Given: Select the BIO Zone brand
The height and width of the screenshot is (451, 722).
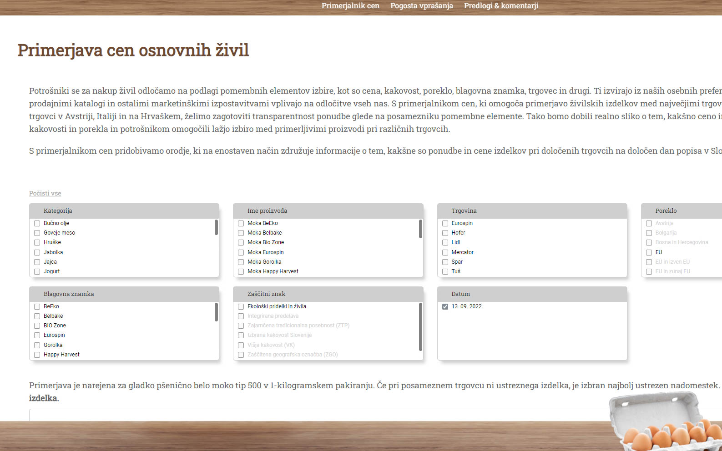Looking at the screenshot, I should (x=37, y=326).
